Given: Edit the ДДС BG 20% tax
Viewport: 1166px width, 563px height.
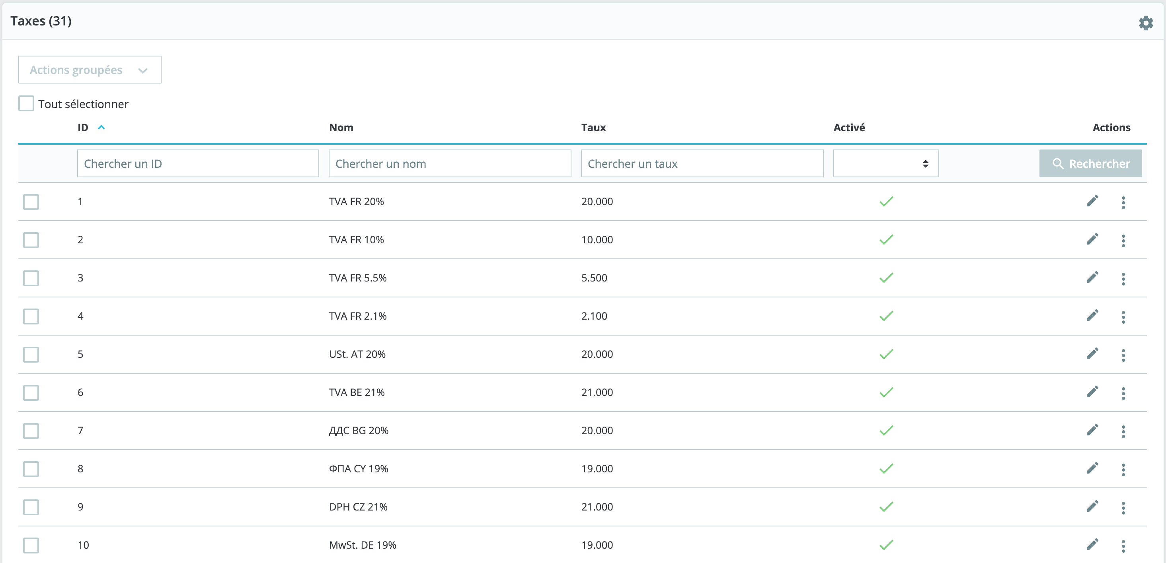Looking at the screenshot, I should pyautogui.click(x=1092, y=430).
